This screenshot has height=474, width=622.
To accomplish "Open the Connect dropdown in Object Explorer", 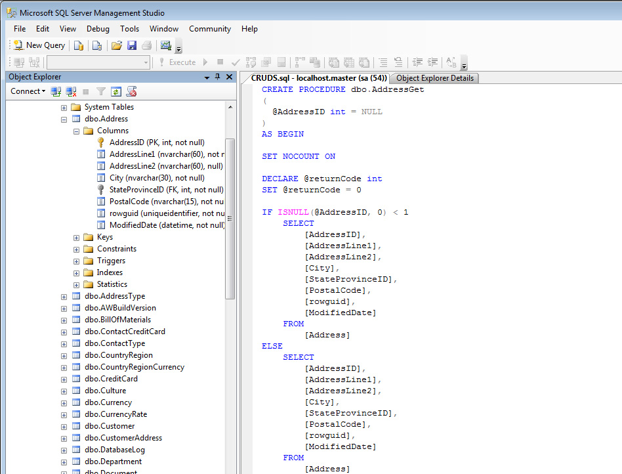I will (x=28, y=91).
